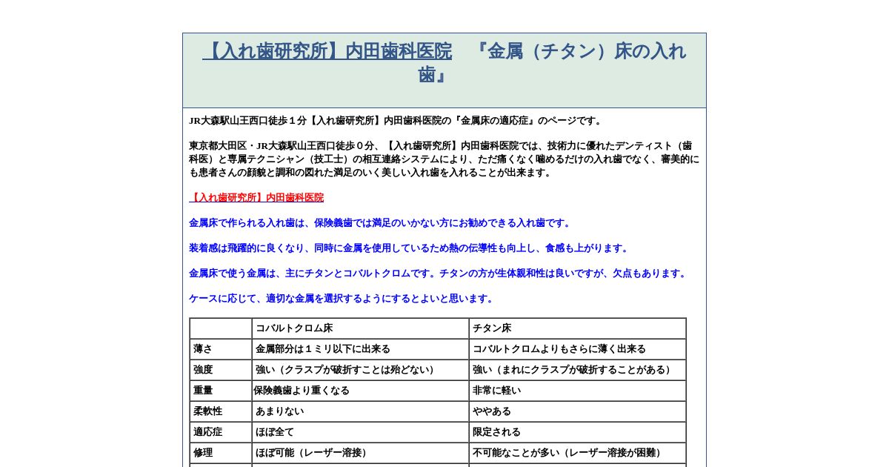The height and width of the screenshot is (467, 889).
Task: Select cell 限定される
Action: coord(577,432)
